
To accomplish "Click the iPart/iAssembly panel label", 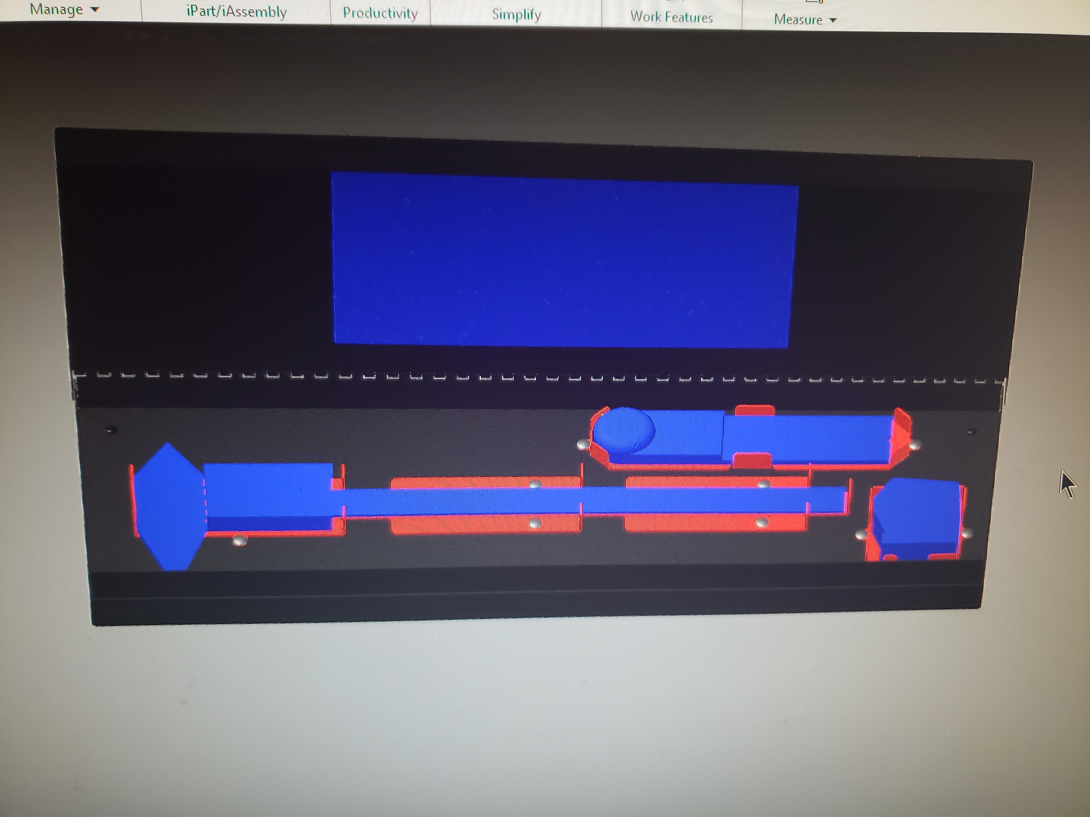I will 237,11.
